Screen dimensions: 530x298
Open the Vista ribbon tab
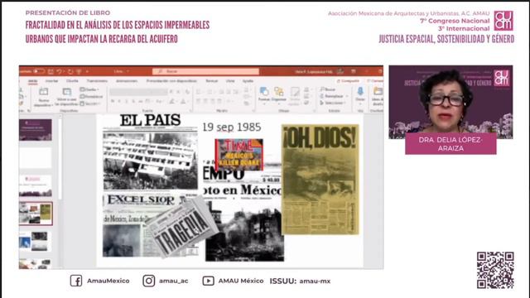pyautogui.click(x=230, y=81)
